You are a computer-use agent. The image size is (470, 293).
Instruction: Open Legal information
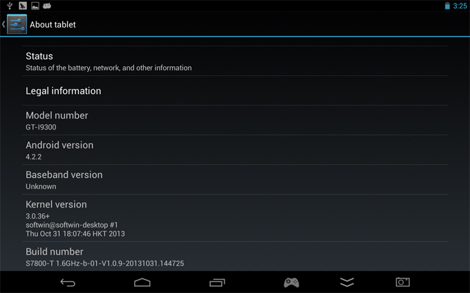pos(235,90)
